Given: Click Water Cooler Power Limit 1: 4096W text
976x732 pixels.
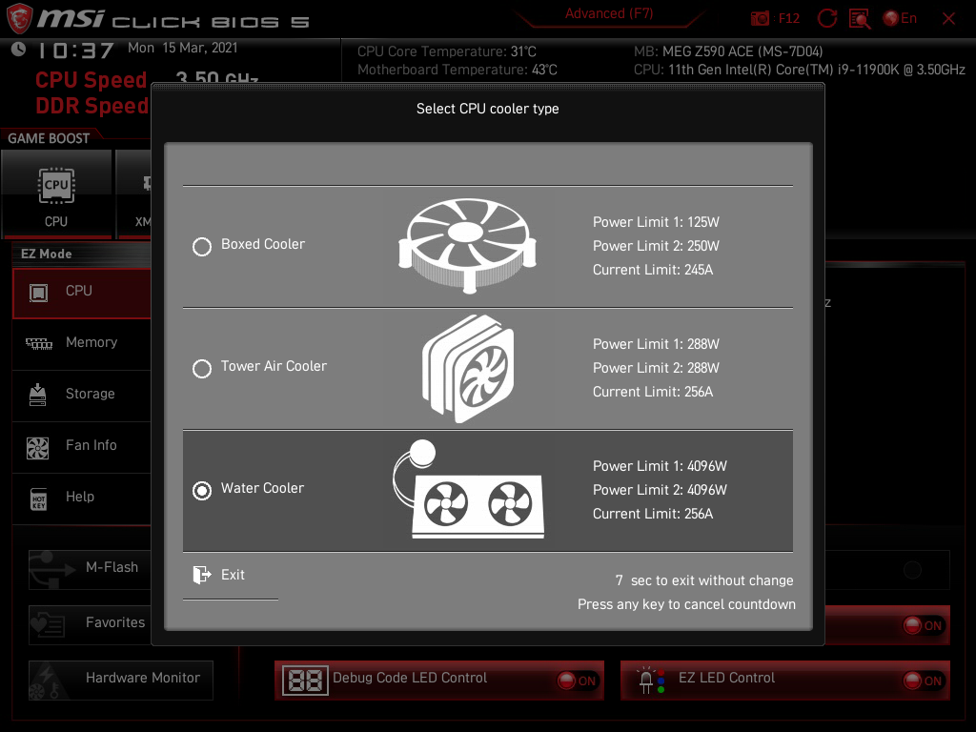Looking at the screenshot, I should (660, 466).
